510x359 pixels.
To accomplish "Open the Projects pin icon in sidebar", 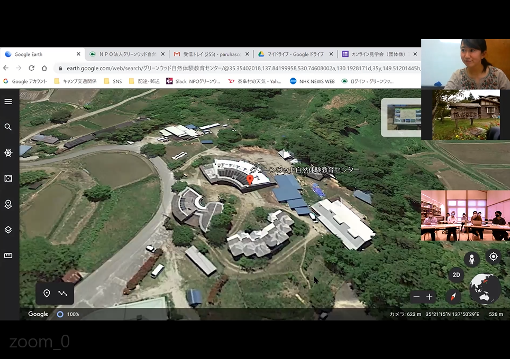I will pyautogui.click(x=8, y=204).
